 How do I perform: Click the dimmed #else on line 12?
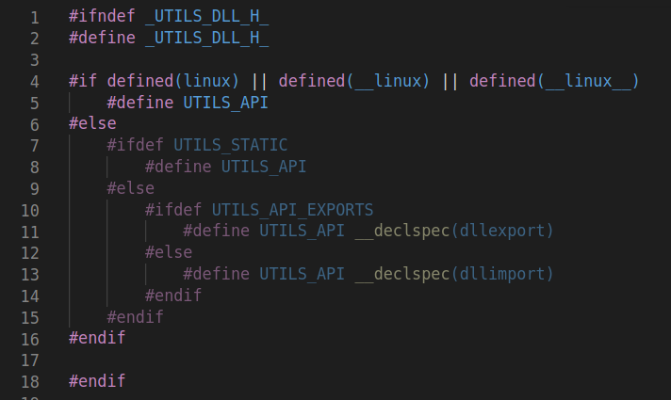(169, 252)
